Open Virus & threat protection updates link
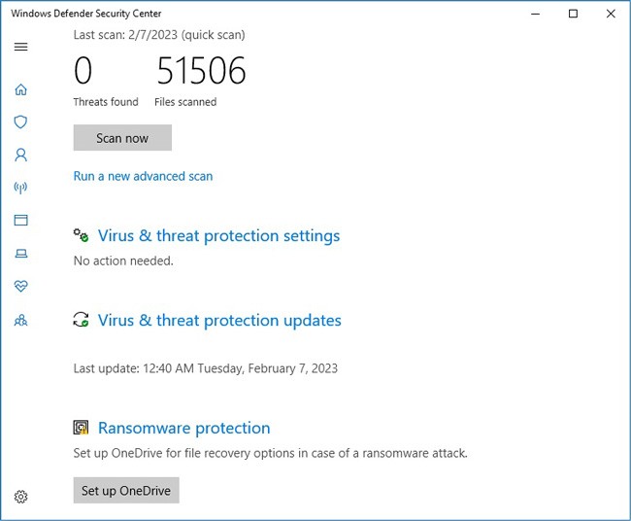The width and height of the screenshot is (631, 521). [x=219, y=321]
